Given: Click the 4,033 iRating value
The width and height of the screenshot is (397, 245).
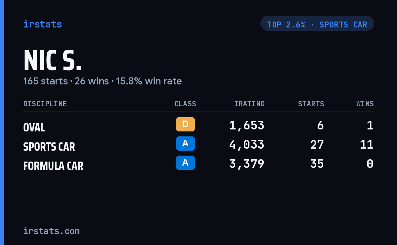Looking at the screenshot, I should click(247, 145).
